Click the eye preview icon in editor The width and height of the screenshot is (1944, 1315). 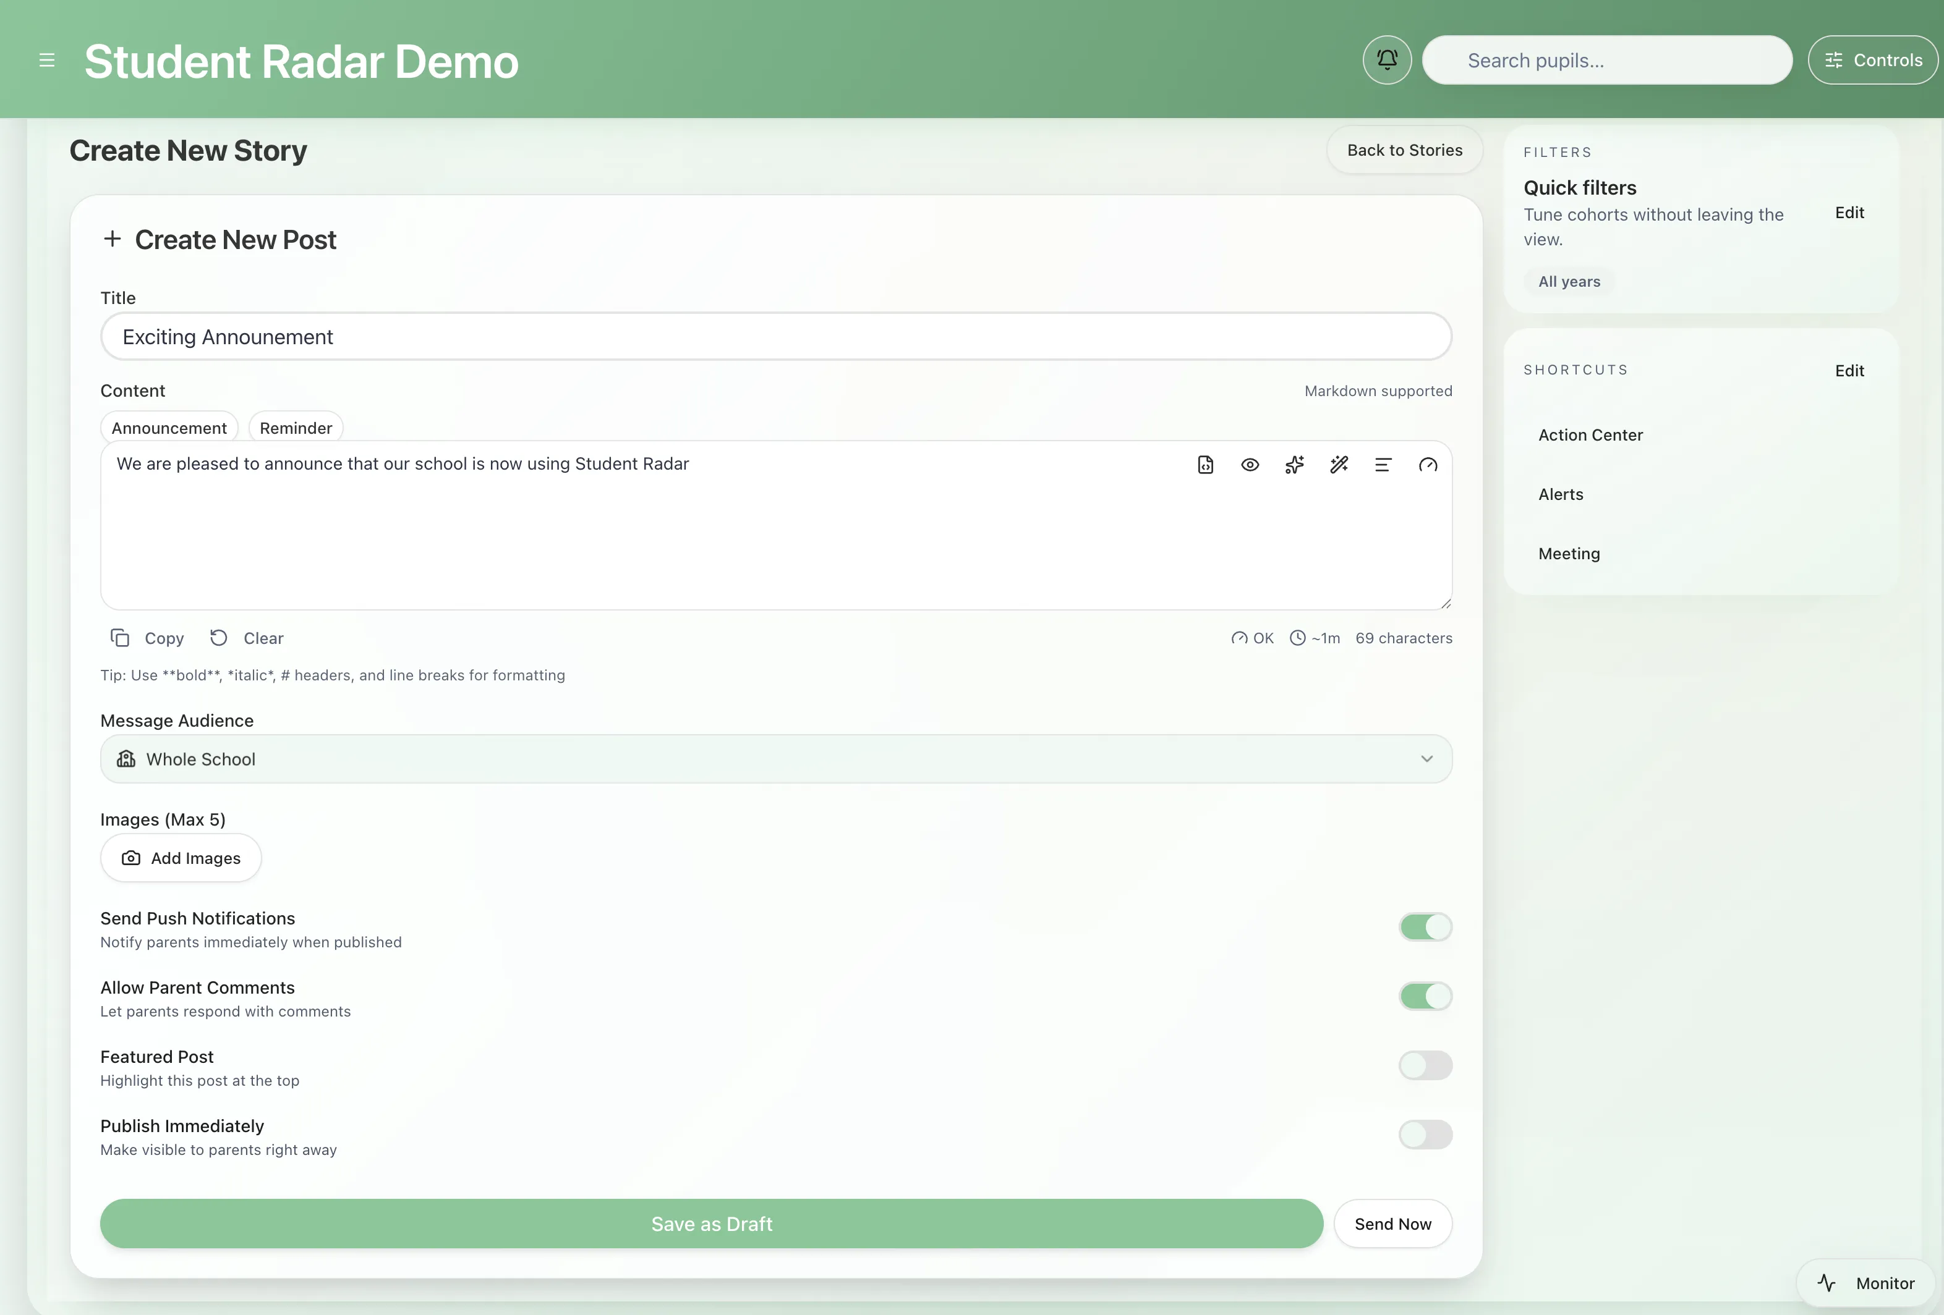point(1250,465)
